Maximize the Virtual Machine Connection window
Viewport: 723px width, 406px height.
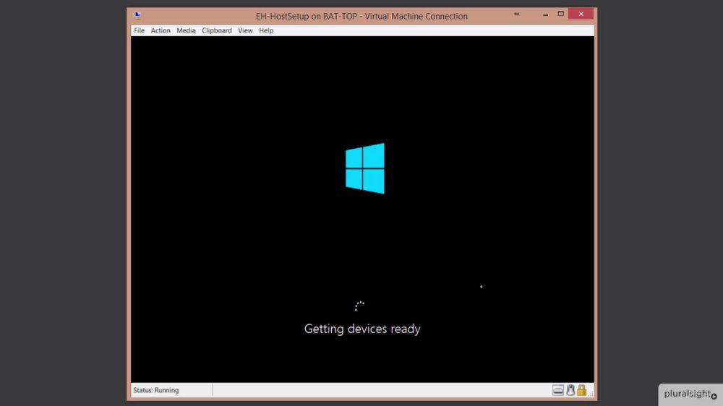click(x=561, y=14)
